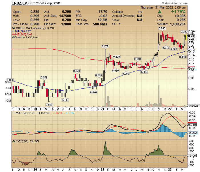Click the 0.340 peak price label
Image resolution: width=200 pixels, height=172 pixels.
(162, 29)
